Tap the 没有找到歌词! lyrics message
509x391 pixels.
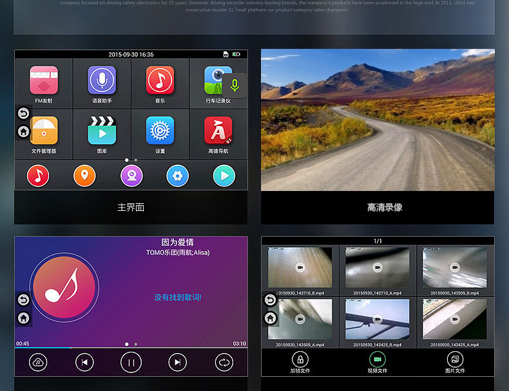tap(178, 297)
